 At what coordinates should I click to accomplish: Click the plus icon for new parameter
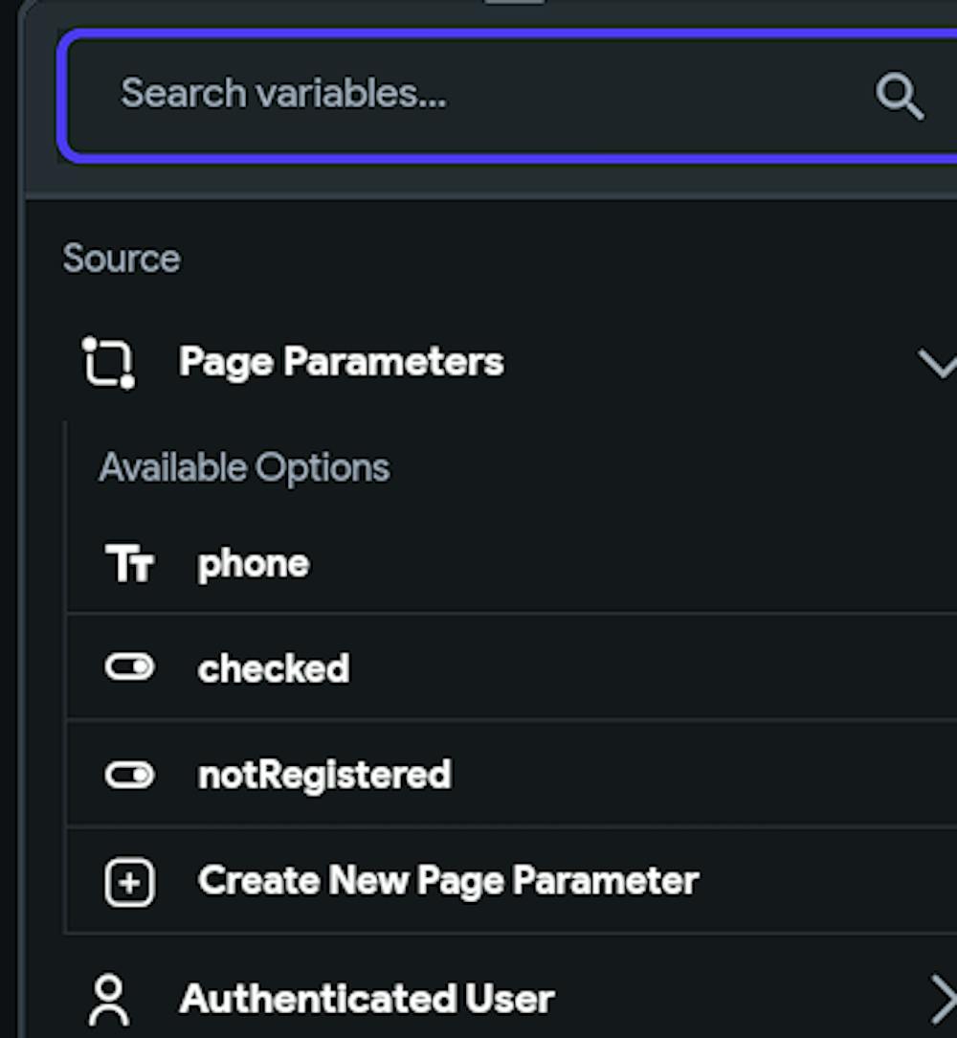pos(129,882)
